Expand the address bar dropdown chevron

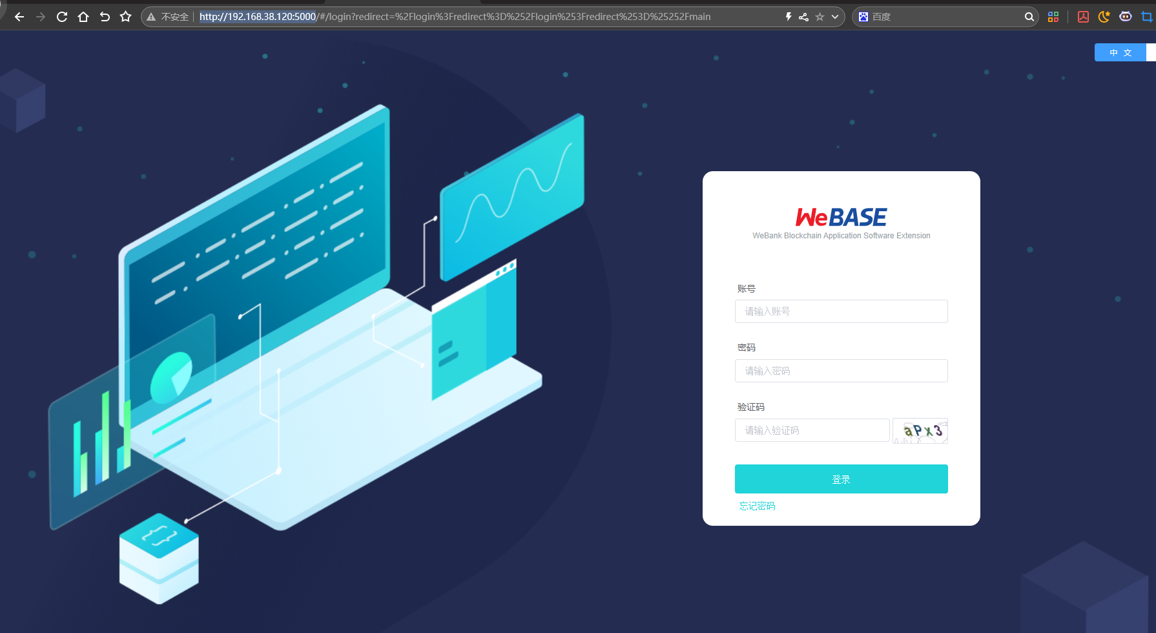pyautogui.click(x=835, y=17)
